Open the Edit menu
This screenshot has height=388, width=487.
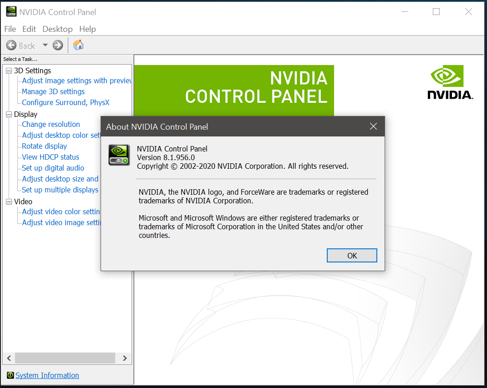tap(29, 29)
